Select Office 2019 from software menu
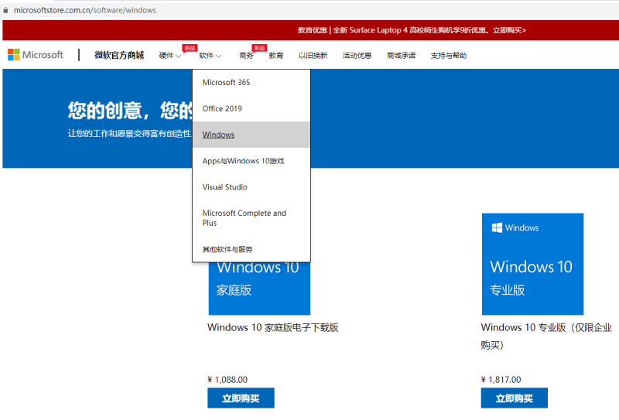 click(x=251, y=108)
